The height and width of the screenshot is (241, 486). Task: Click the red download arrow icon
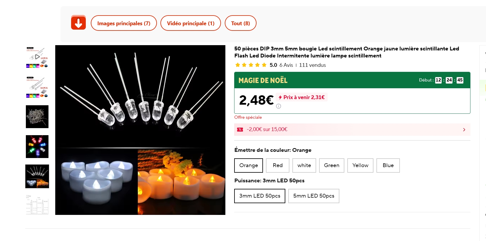point(78,23)
